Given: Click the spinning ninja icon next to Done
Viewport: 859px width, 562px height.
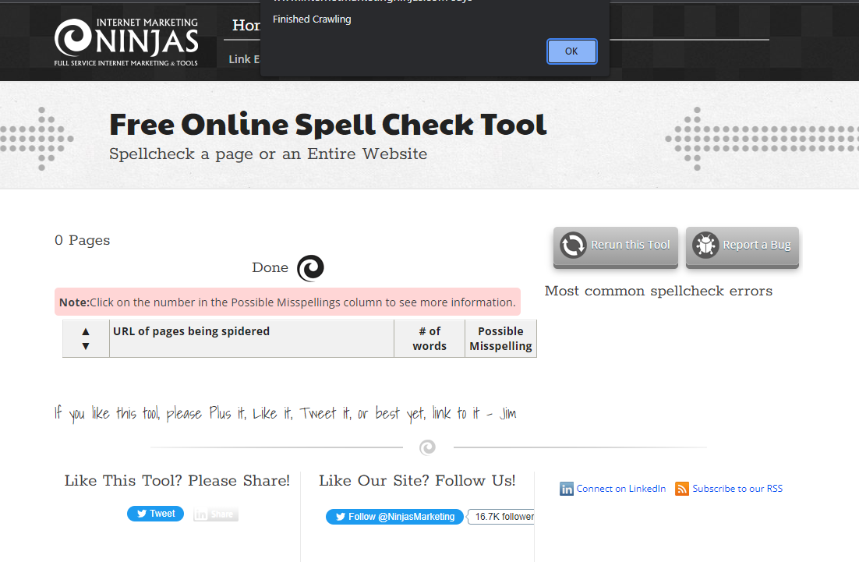Looking at the screenshot, I should click(310, 267).
